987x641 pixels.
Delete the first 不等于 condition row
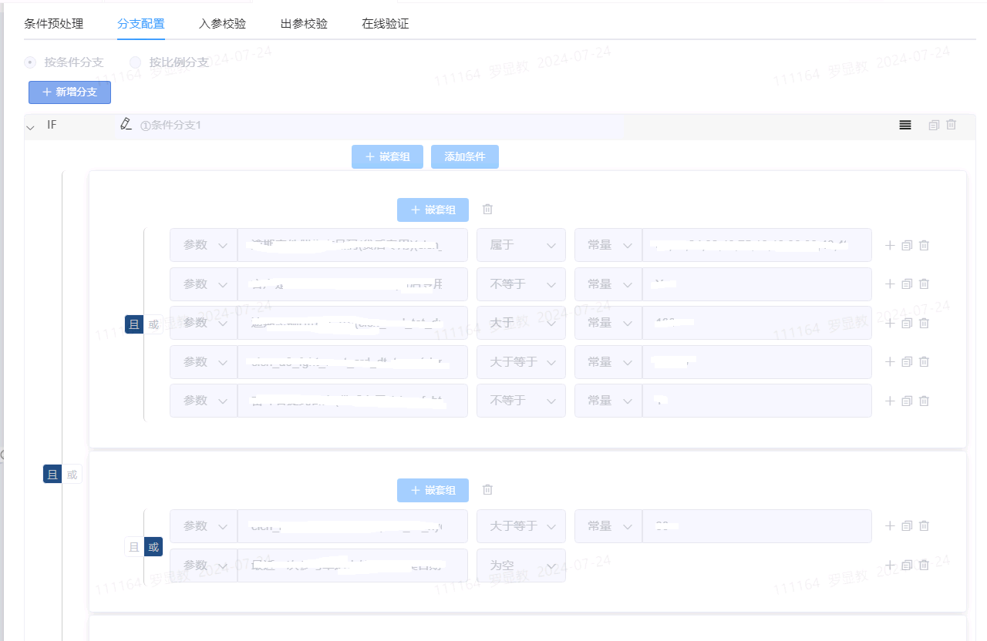click(x=924, y=284)
